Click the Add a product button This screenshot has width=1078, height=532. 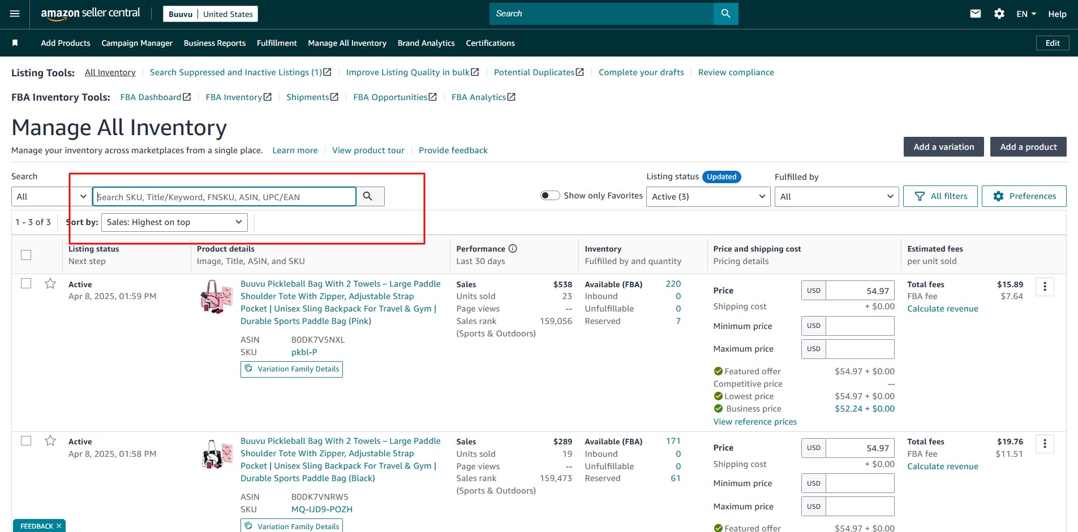click(x=1028, y=147)
